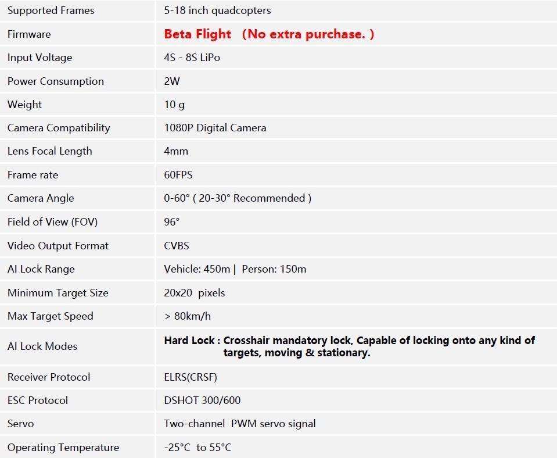
Task: Select the AI Lock Modes label
Action: coord(42,346)
